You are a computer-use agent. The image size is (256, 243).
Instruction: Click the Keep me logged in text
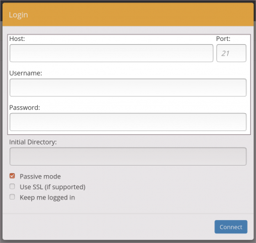tap(47, 198)
